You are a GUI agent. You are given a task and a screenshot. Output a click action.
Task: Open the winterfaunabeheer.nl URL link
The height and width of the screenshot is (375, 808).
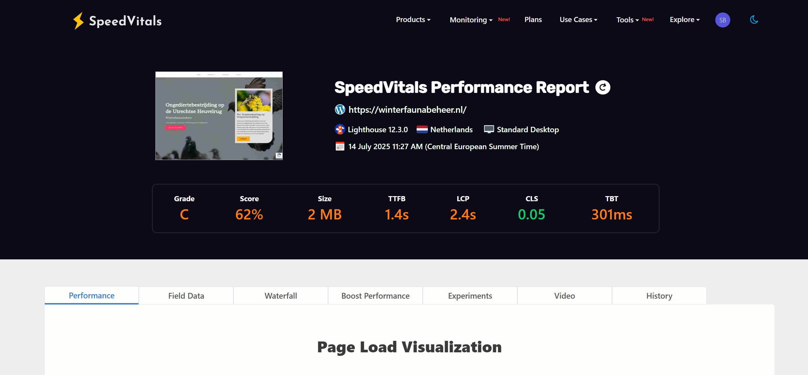407,110
